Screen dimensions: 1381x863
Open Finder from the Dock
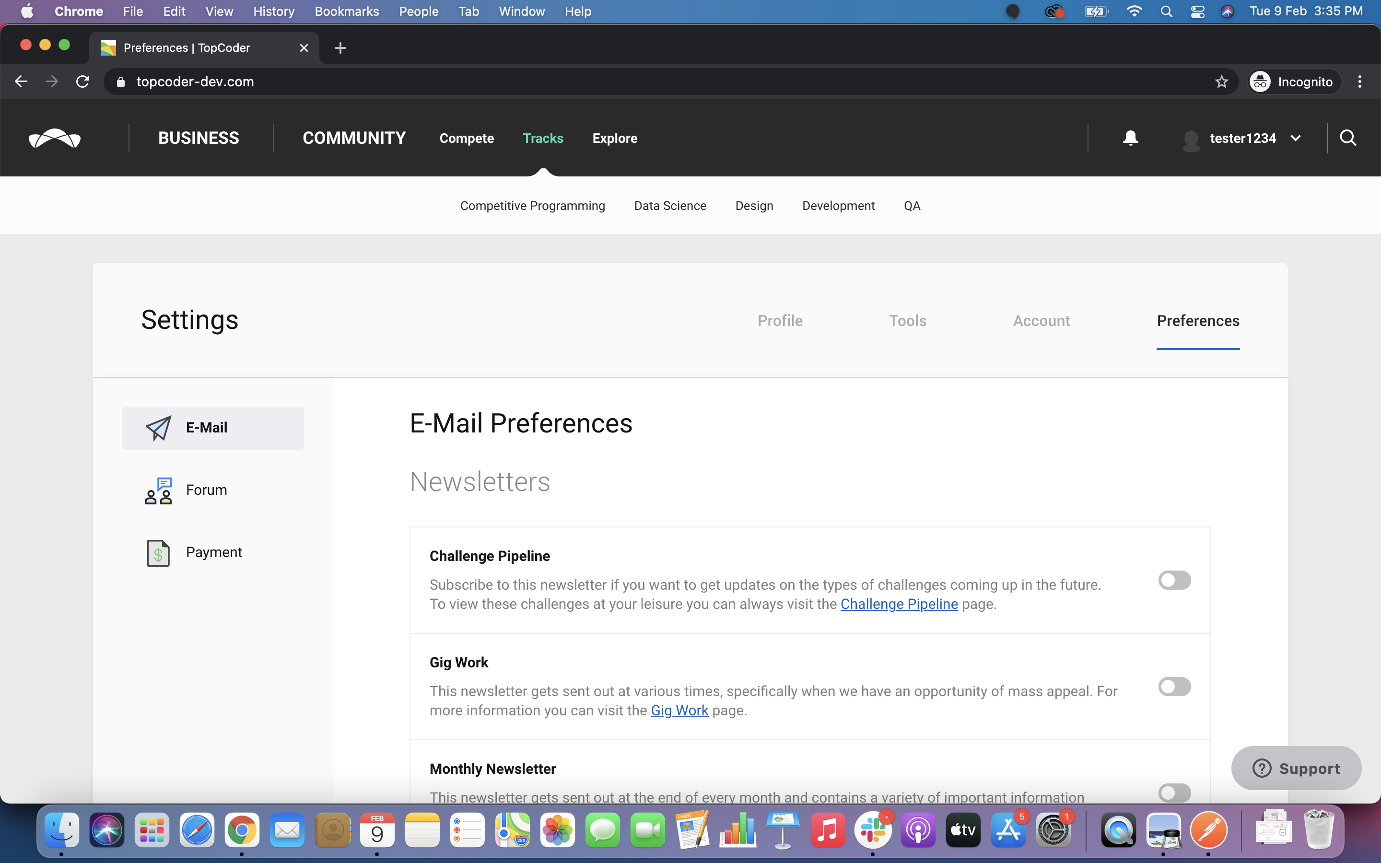click(x=62, y=830)
